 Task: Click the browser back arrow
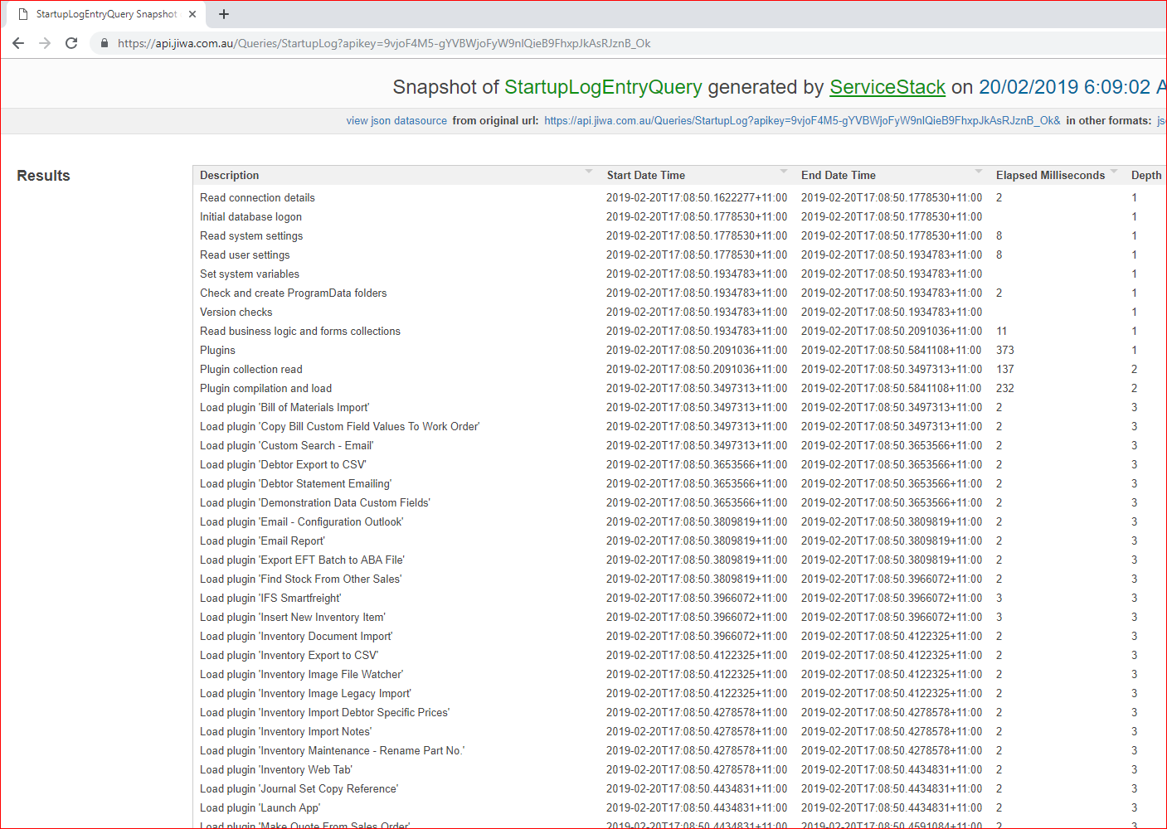(x=18, y=43)
